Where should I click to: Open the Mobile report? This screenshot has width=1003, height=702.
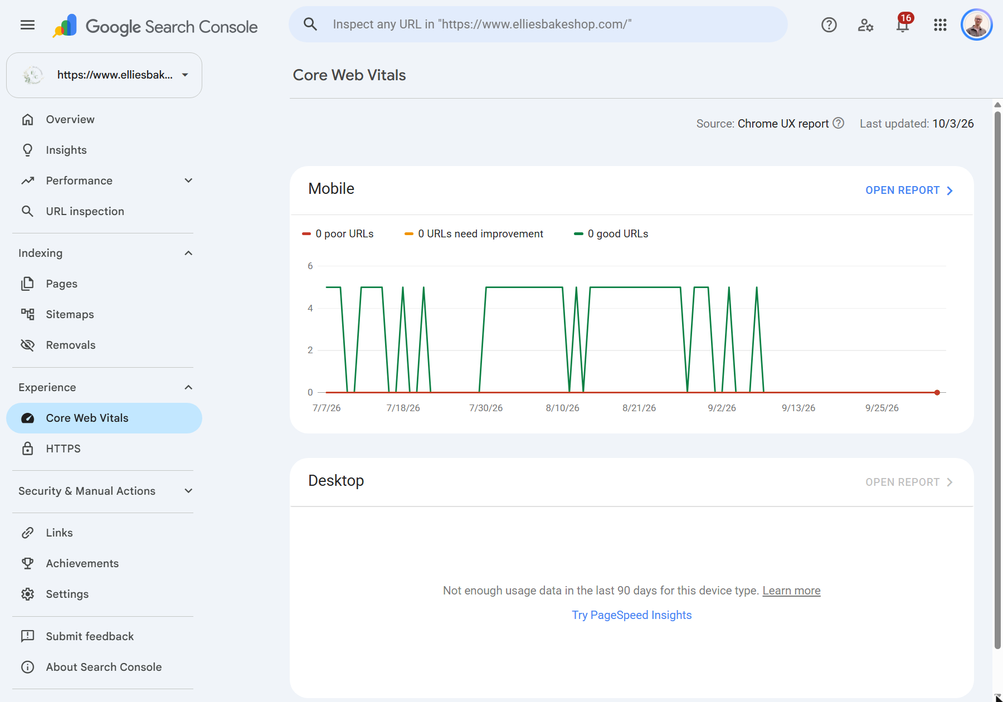(909, 191)
